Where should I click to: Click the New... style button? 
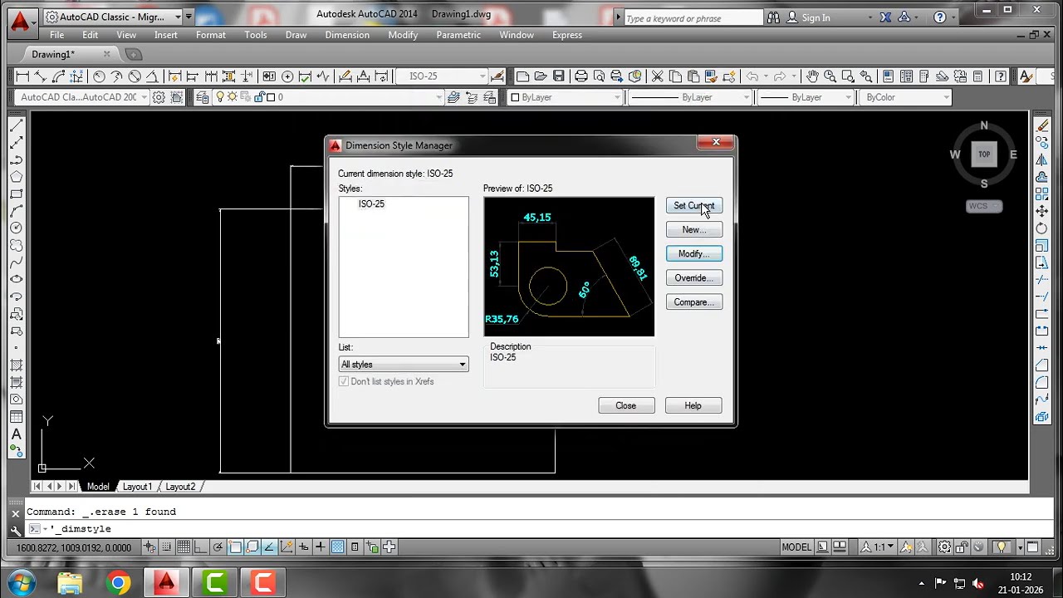click(694, 230)
